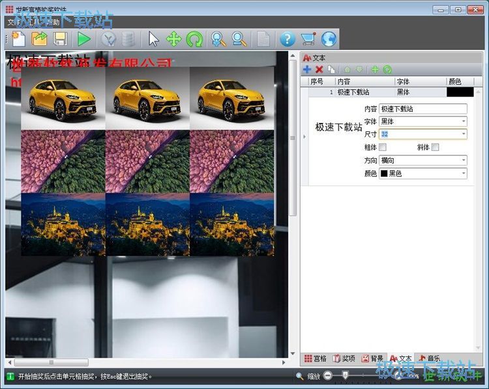Move the text item down

359,70
